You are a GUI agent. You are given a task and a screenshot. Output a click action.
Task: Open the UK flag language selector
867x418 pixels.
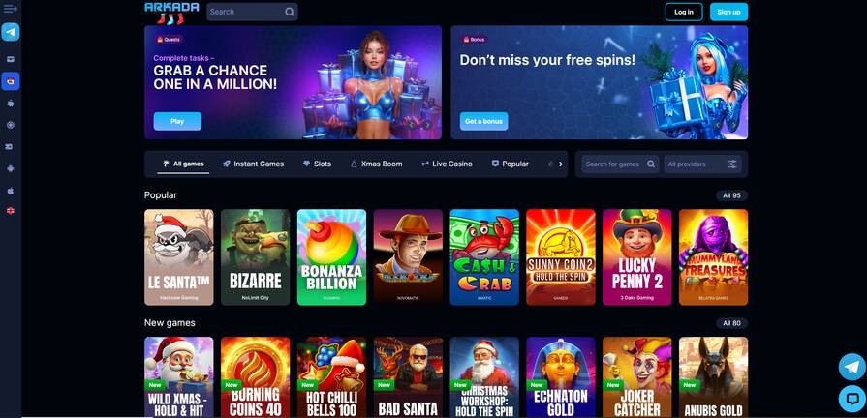click(10, 211)
